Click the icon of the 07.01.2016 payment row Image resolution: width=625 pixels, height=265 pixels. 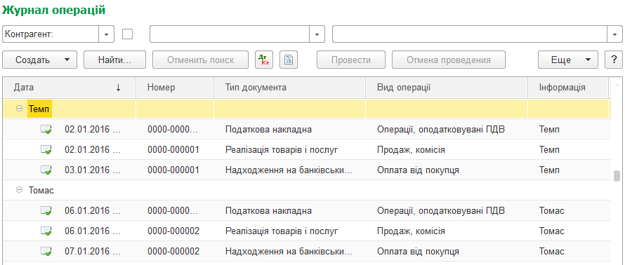click(x=46, y=252)
